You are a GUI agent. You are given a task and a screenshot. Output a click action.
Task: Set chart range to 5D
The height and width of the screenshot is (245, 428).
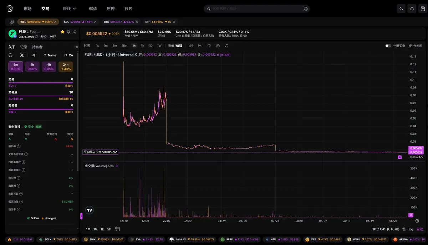(109, 229)
